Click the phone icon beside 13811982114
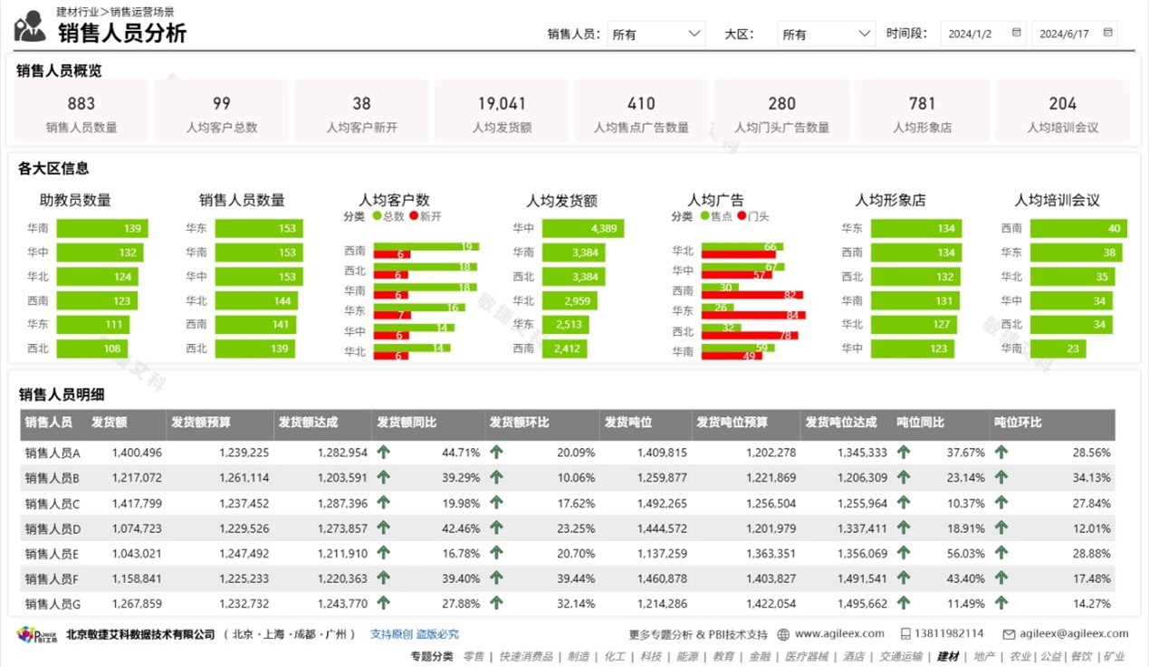Screen dimensions: 1149x667 [x=906, y=634]
